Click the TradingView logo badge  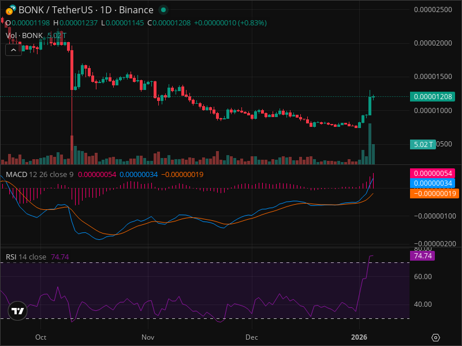(18, 311)
